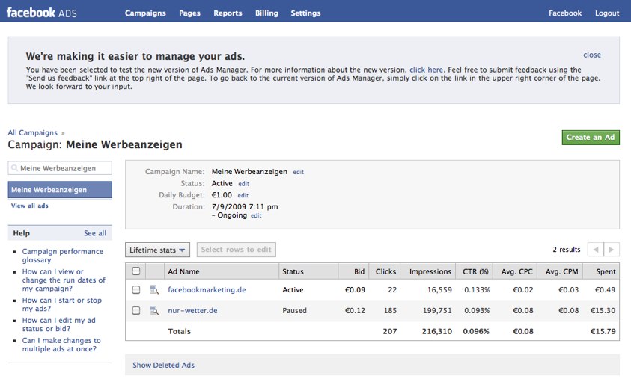Click the 199,751 impressions value

[x=437, y=310]
